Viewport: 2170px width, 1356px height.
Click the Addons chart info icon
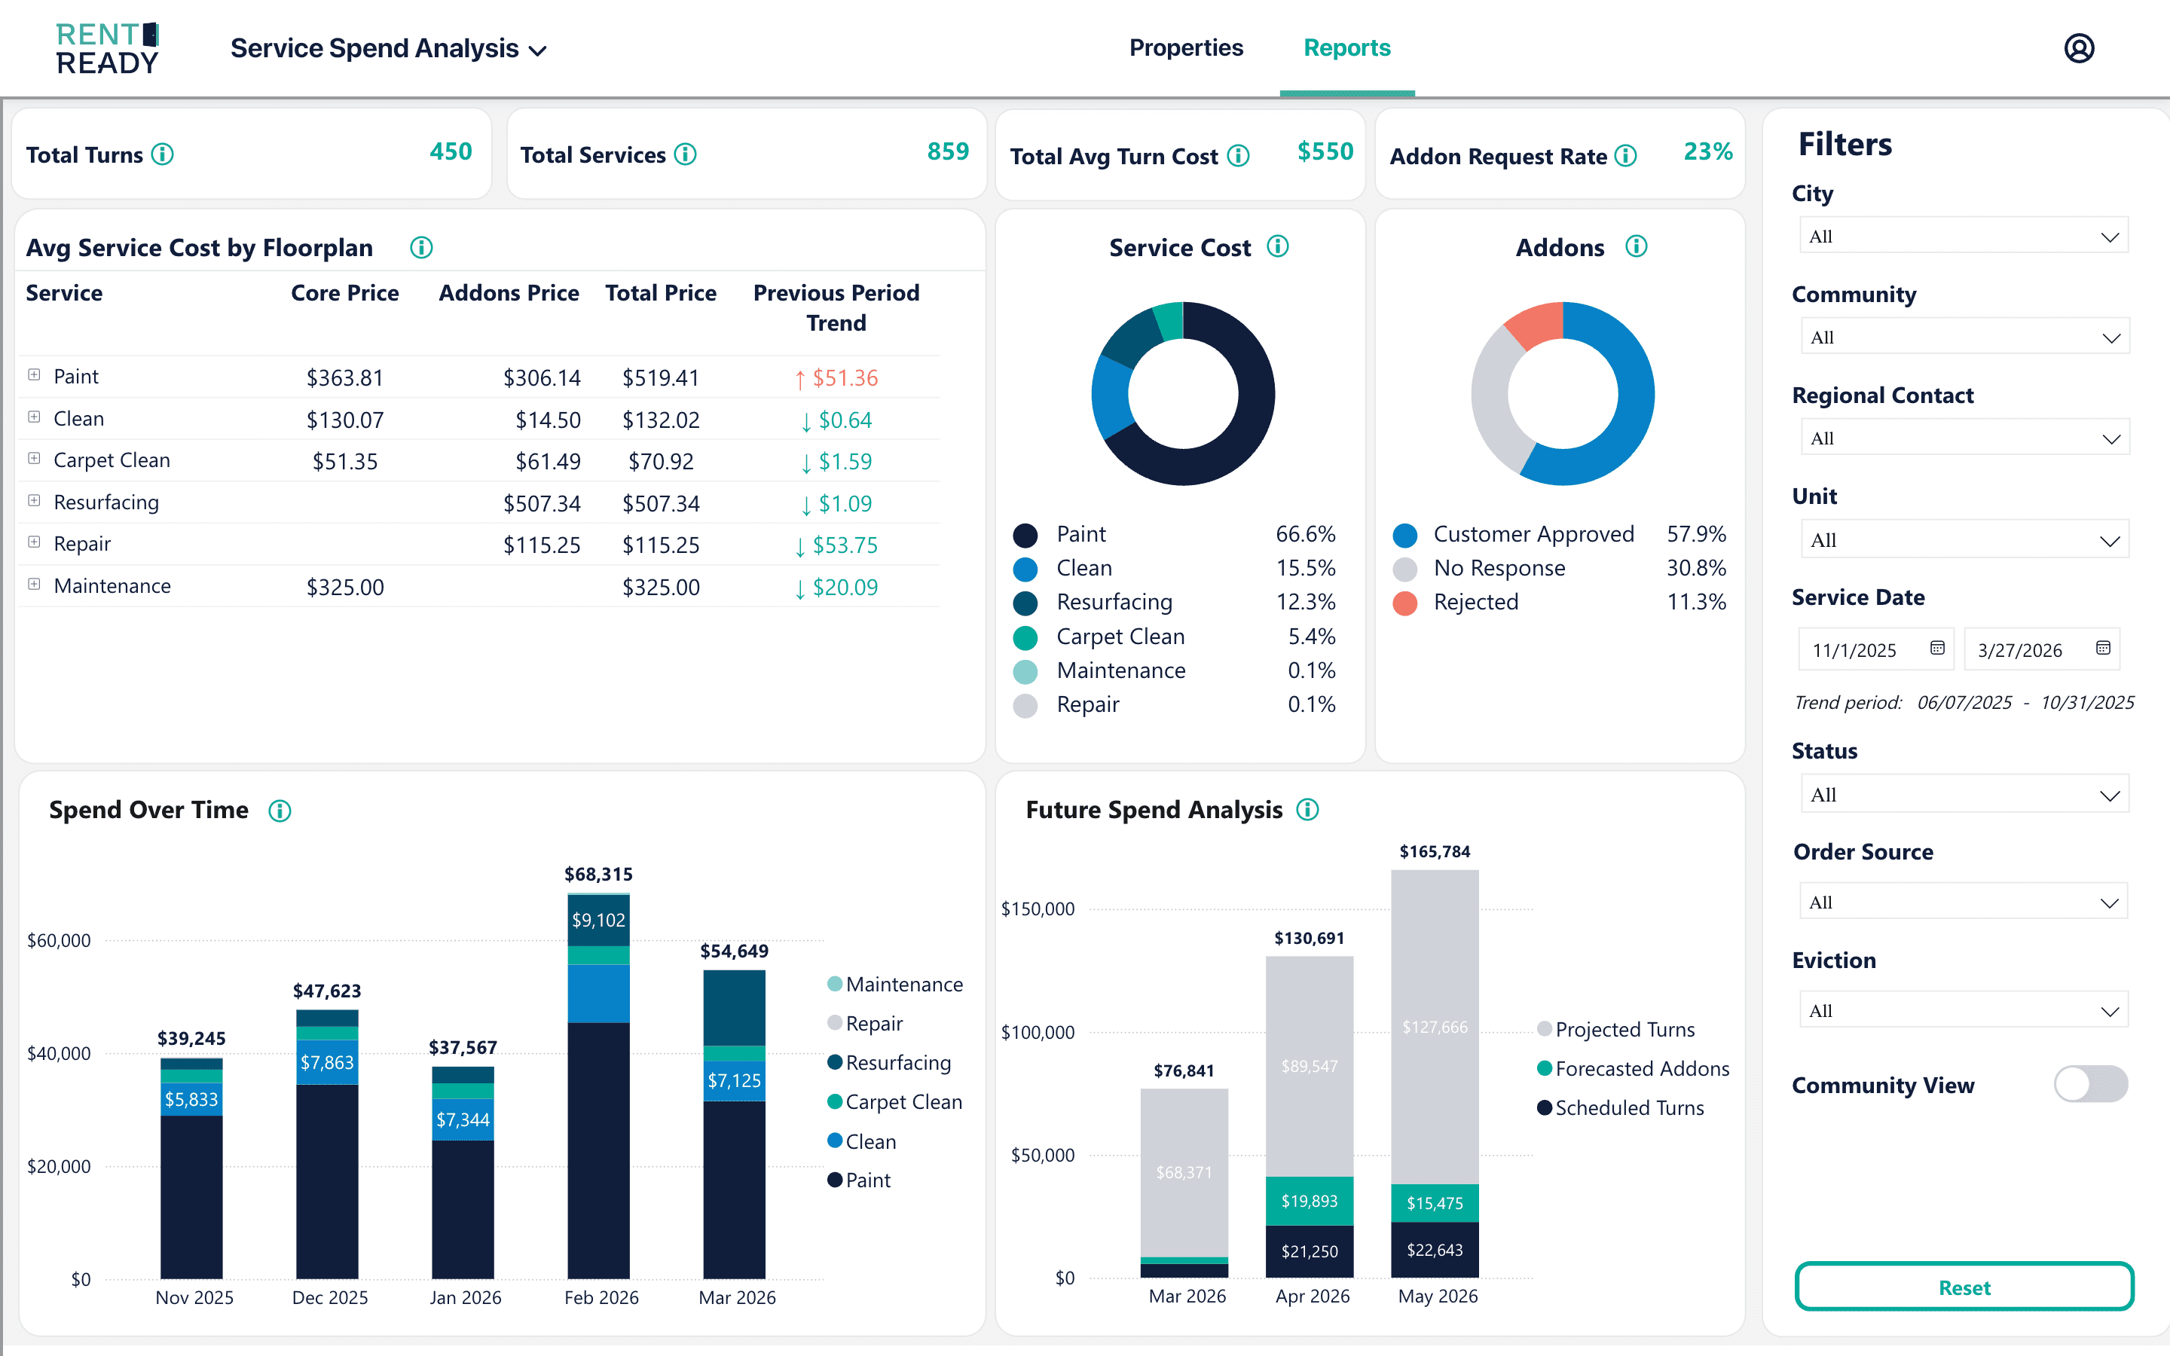pos(1636,246)
